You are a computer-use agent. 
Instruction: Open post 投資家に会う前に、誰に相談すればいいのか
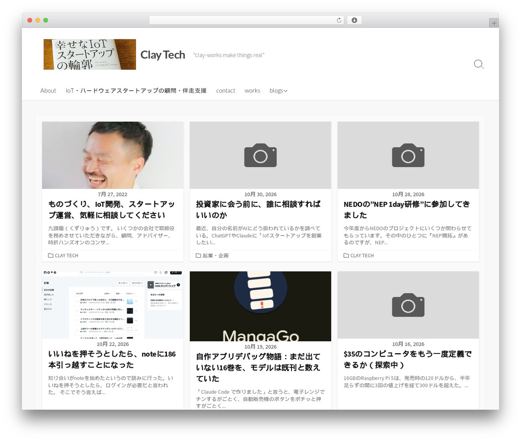[x=258, y=210]
